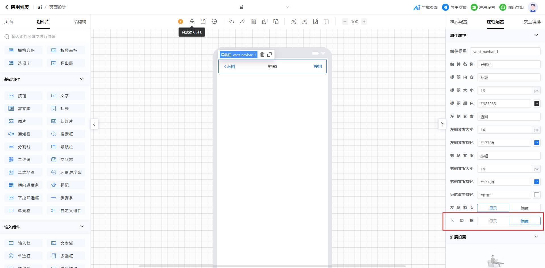
Task: Set bottom border to 显示
Action: tap(493, 221)
